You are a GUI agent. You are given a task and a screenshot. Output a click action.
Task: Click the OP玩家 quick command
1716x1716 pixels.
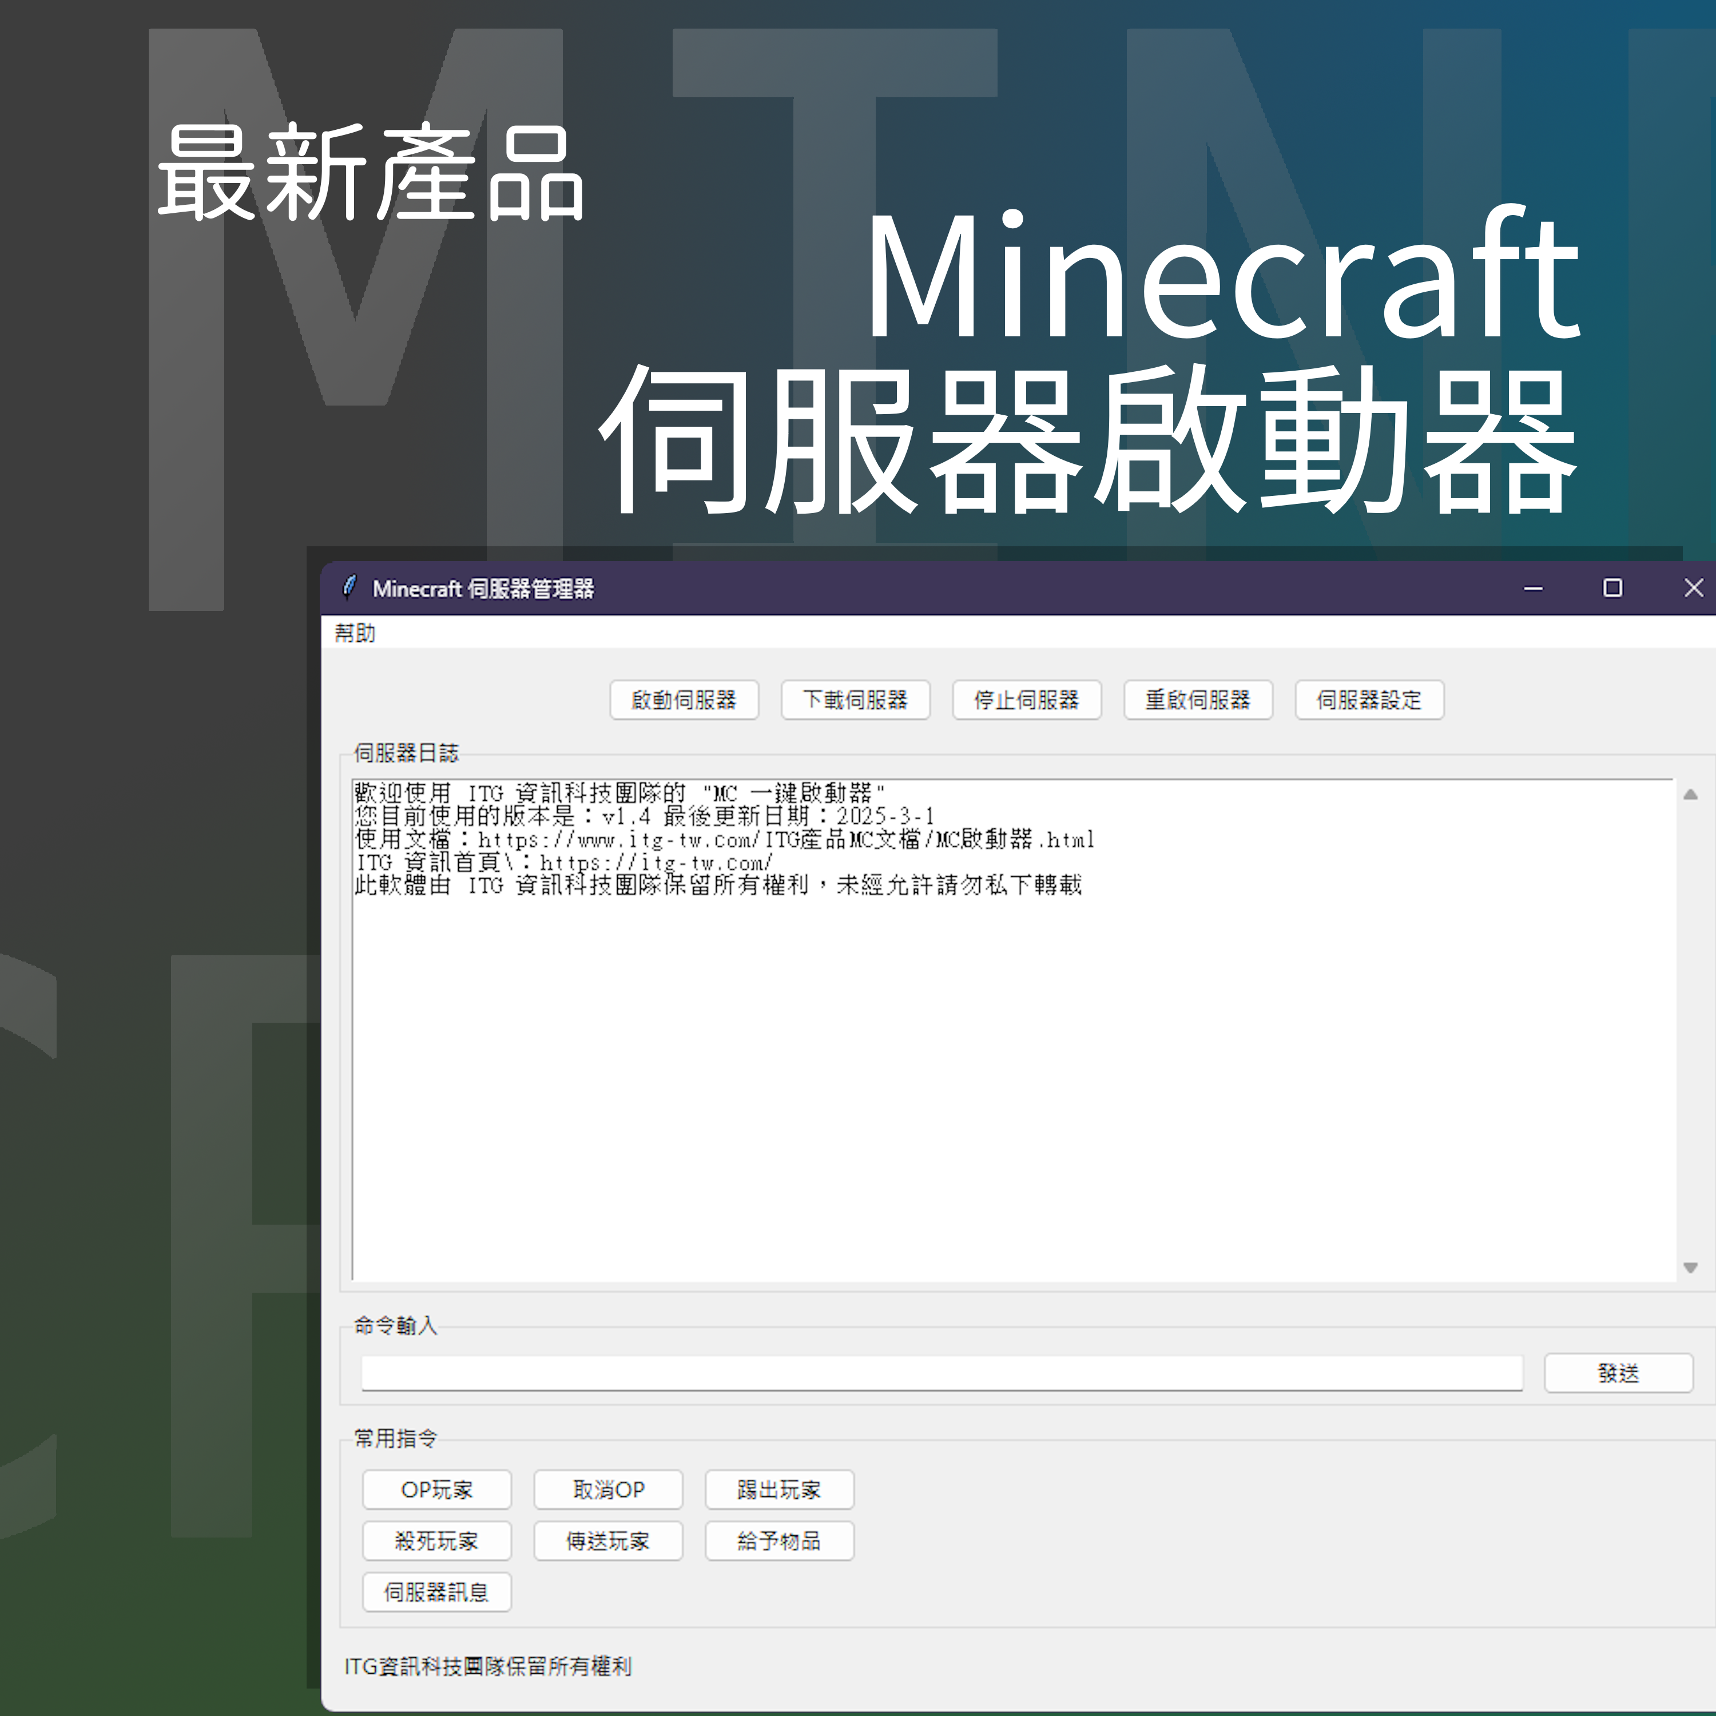437,1489
